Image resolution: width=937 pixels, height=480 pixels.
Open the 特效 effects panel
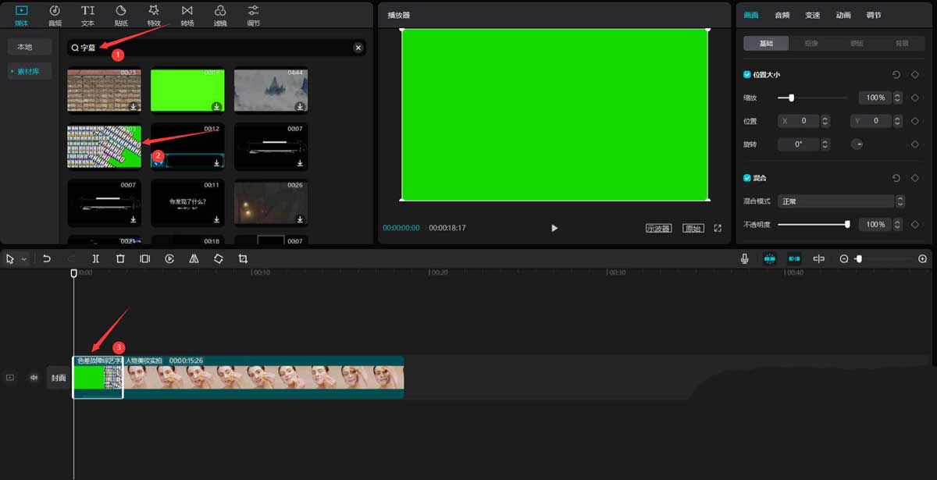154,14
